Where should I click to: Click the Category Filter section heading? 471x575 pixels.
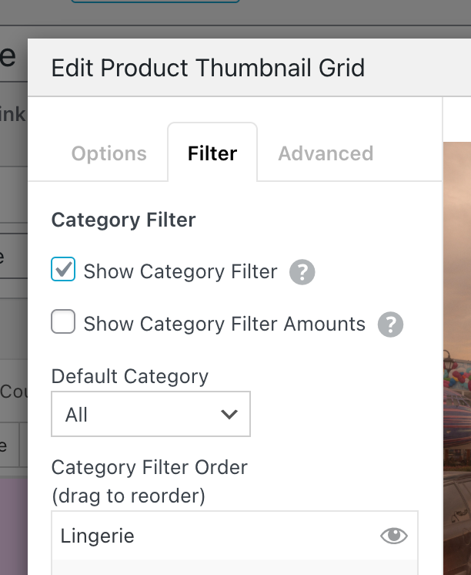(x=123, y=220)
